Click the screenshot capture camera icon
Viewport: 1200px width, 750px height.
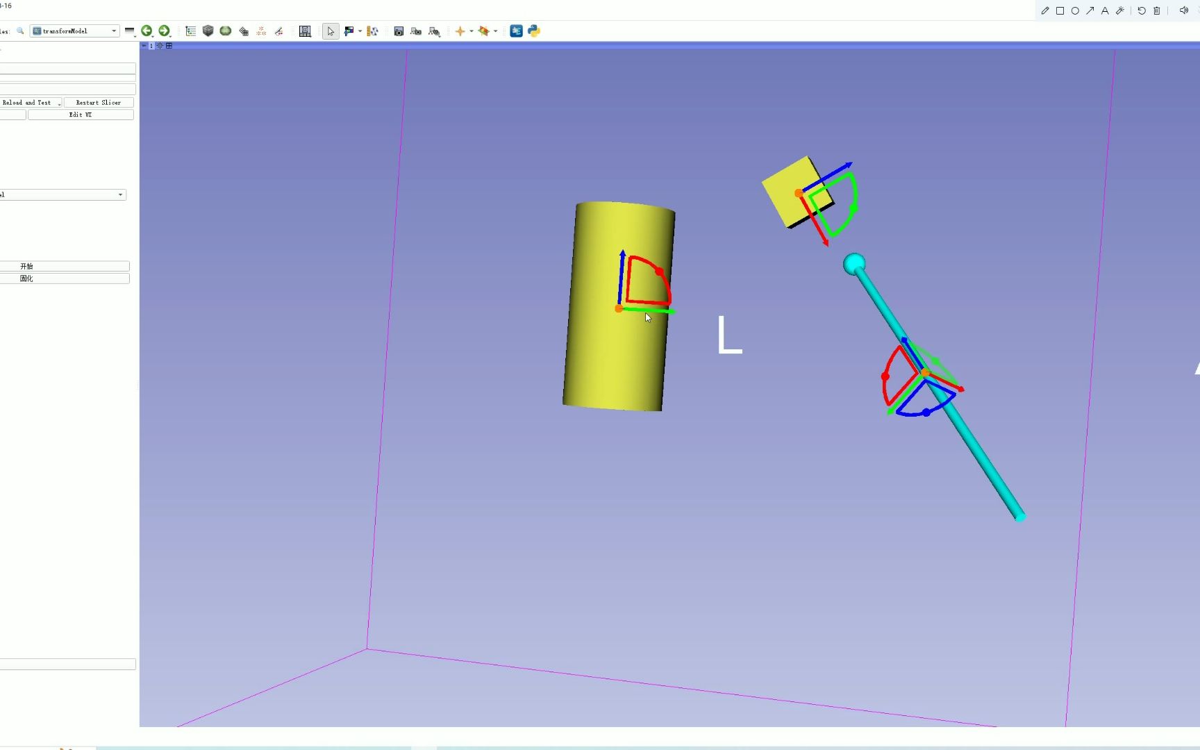click(399, 31)
